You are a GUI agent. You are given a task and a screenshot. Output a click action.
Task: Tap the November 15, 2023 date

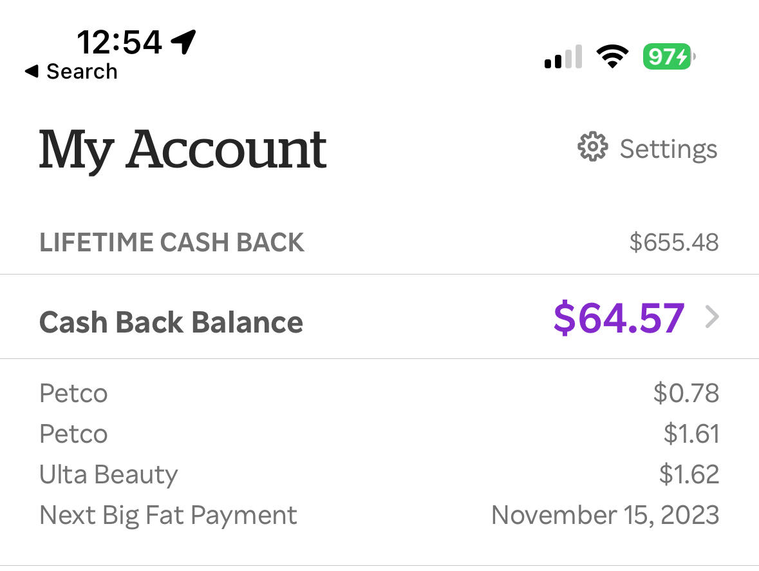point(605,515)
